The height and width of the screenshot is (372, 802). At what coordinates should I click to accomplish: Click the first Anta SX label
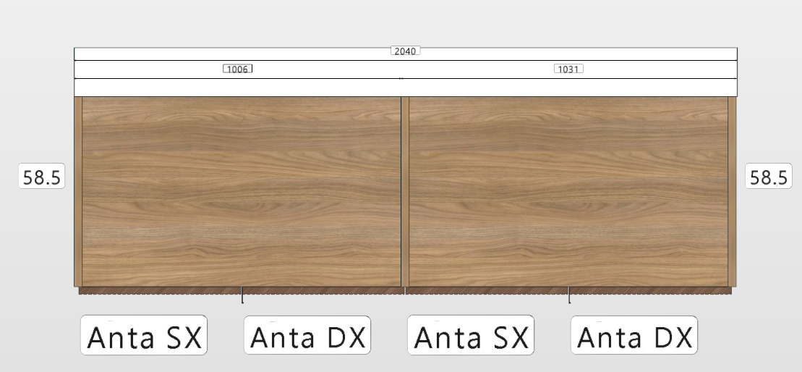click(x=144, y=335)
